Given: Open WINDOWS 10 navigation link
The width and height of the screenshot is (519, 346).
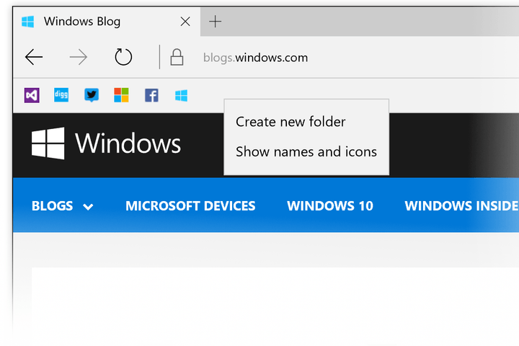Looking at the screenshot, I should 330,206.
